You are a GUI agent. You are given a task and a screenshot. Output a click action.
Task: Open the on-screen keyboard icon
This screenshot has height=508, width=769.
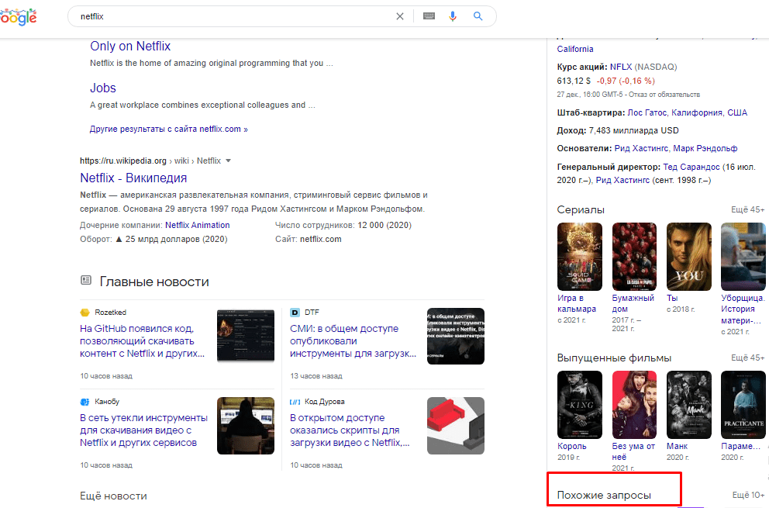tap(429, 16)
